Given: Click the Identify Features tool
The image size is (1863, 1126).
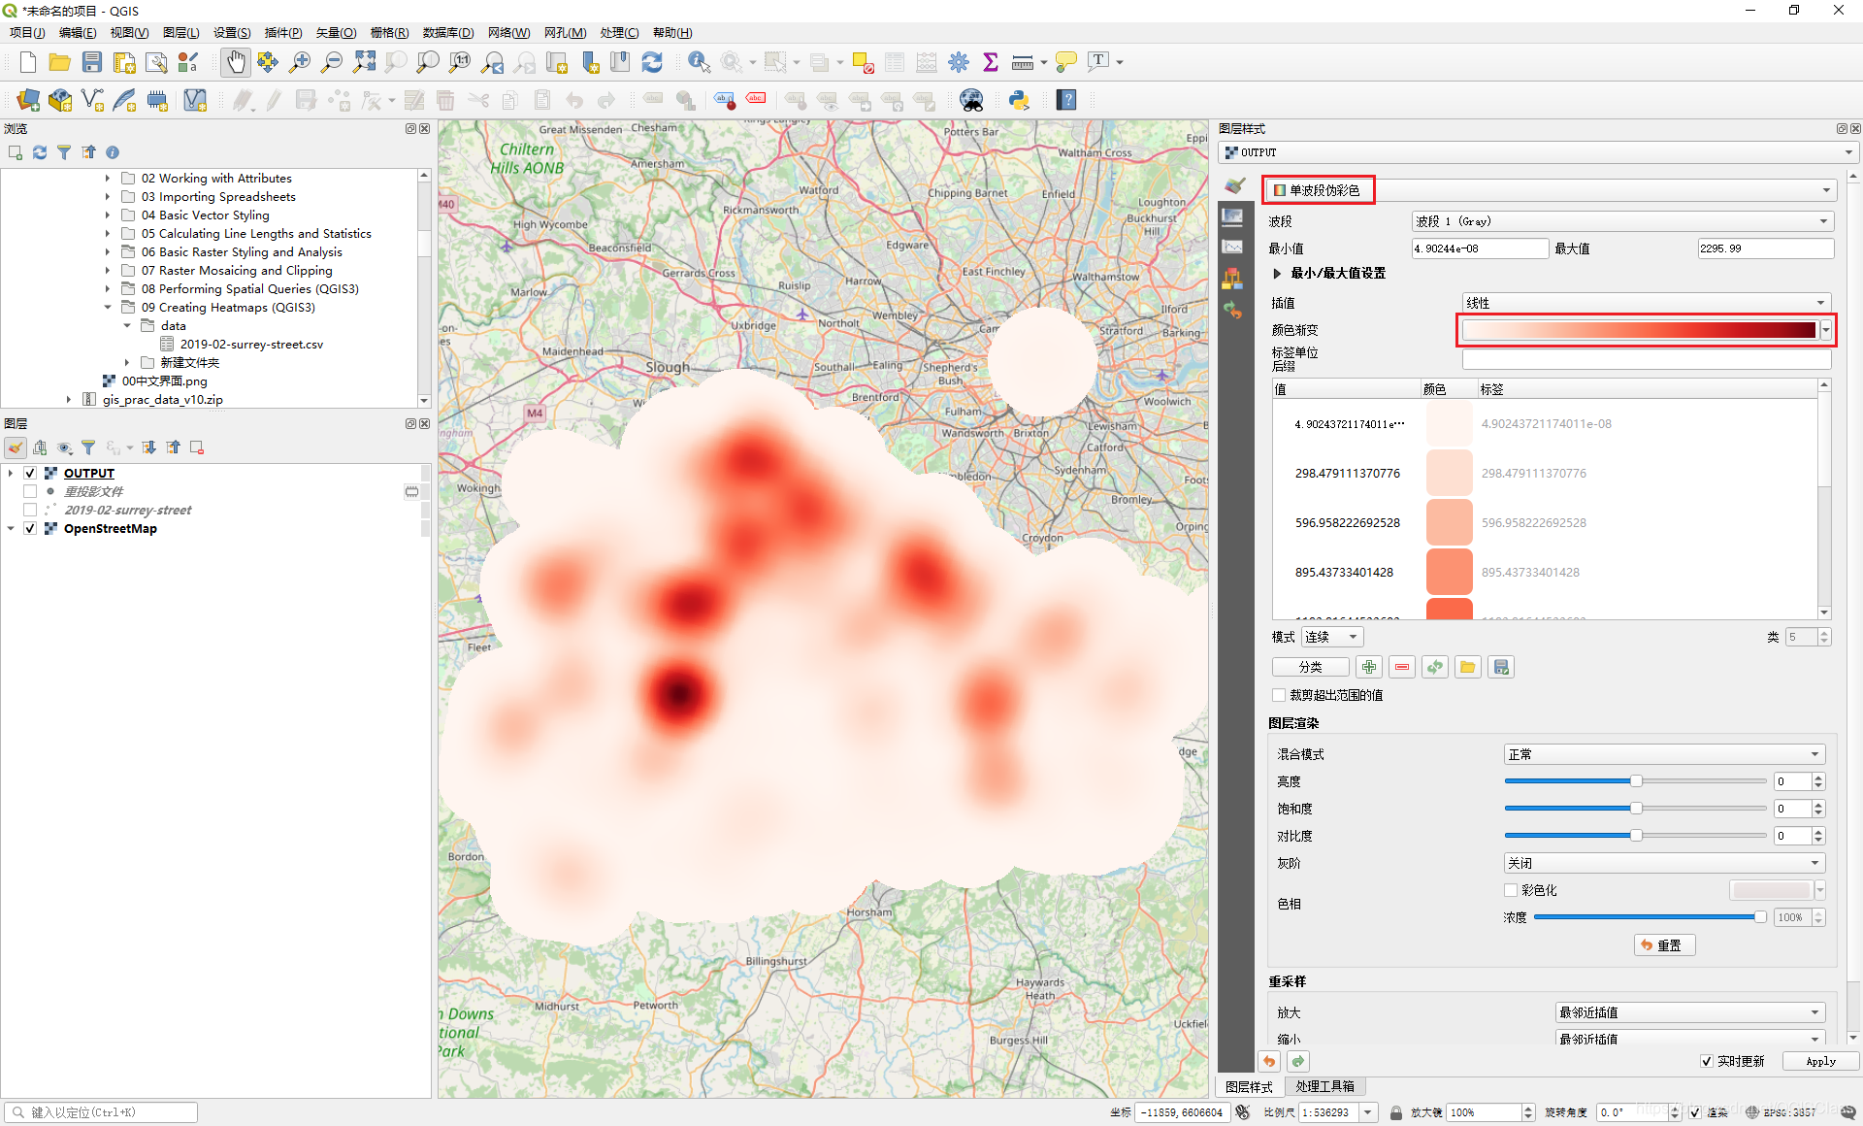Looking at the screenshot, I should click(698, 62).
